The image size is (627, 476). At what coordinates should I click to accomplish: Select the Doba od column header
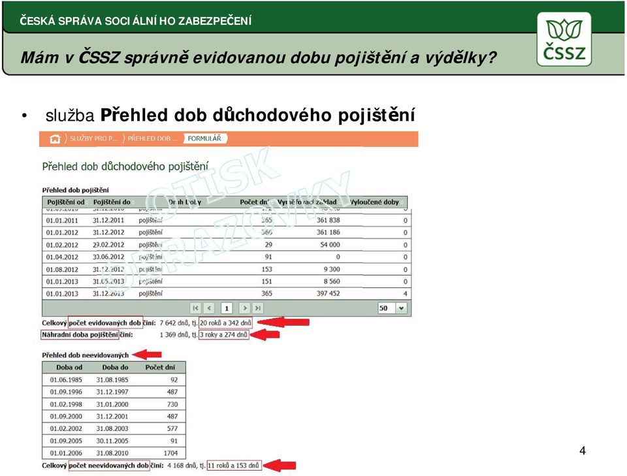69,368
